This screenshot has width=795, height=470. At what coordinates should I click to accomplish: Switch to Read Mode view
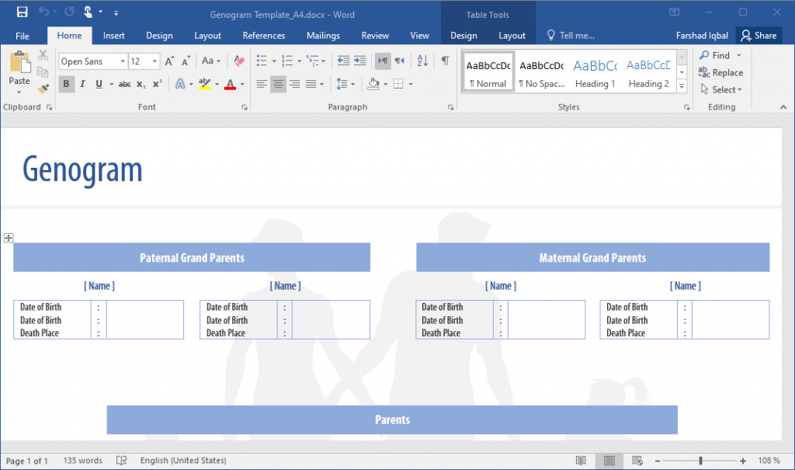coord(581,460)
